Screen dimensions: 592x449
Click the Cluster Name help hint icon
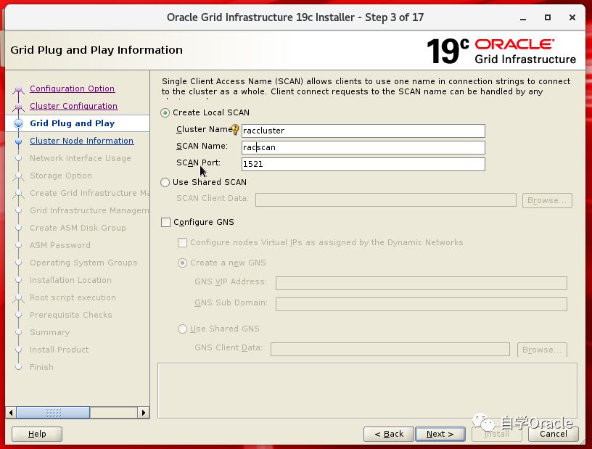235,130
